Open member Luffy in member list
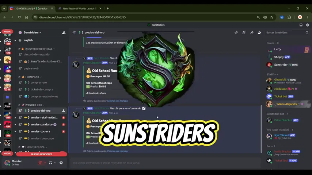Screen dimensions: 312x175 pos(288,50)
